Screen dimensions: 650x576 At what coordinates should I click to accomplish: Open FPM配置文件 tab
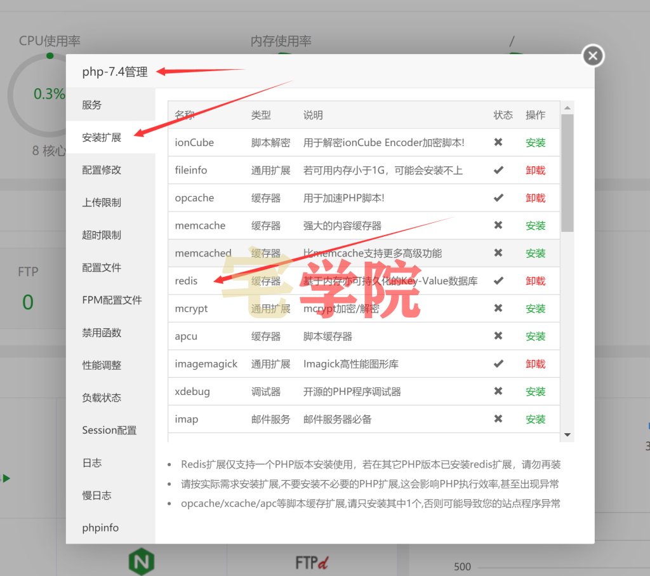[112, 300]
